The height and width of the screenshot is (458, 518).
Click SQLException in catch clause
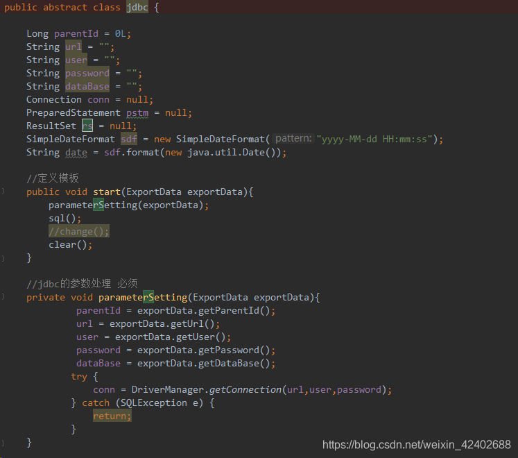click(154, 402)
